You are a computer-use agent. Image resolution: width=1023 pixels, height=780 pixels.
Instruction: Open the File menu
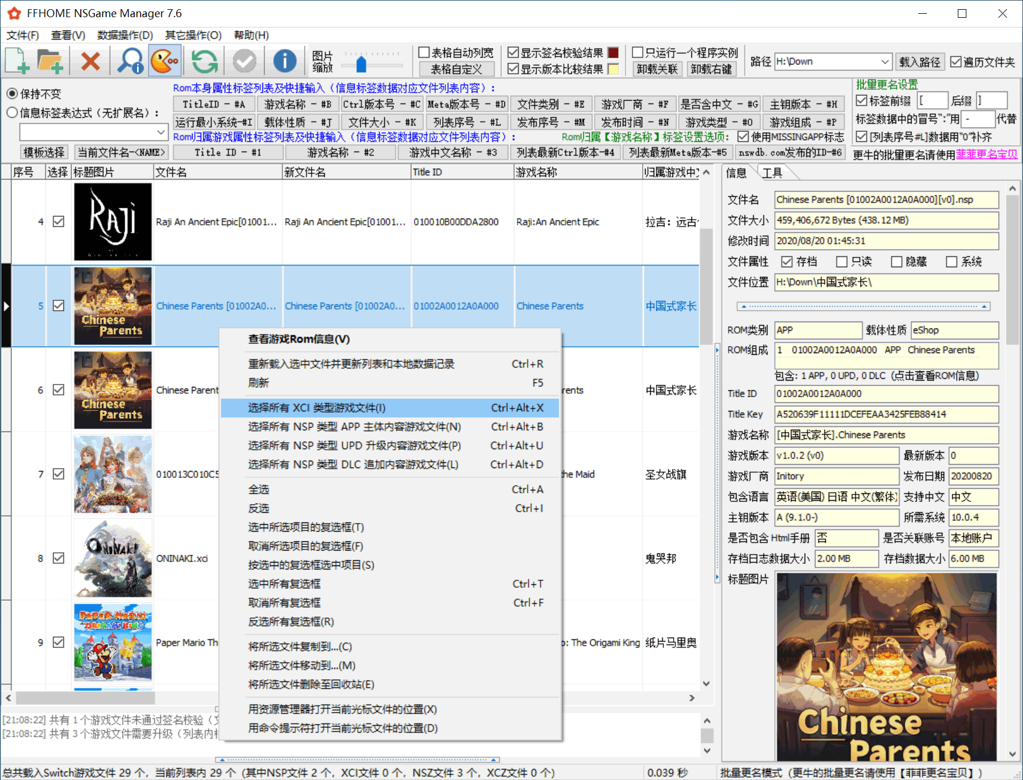pyautogui.click(x=23, y=35)
